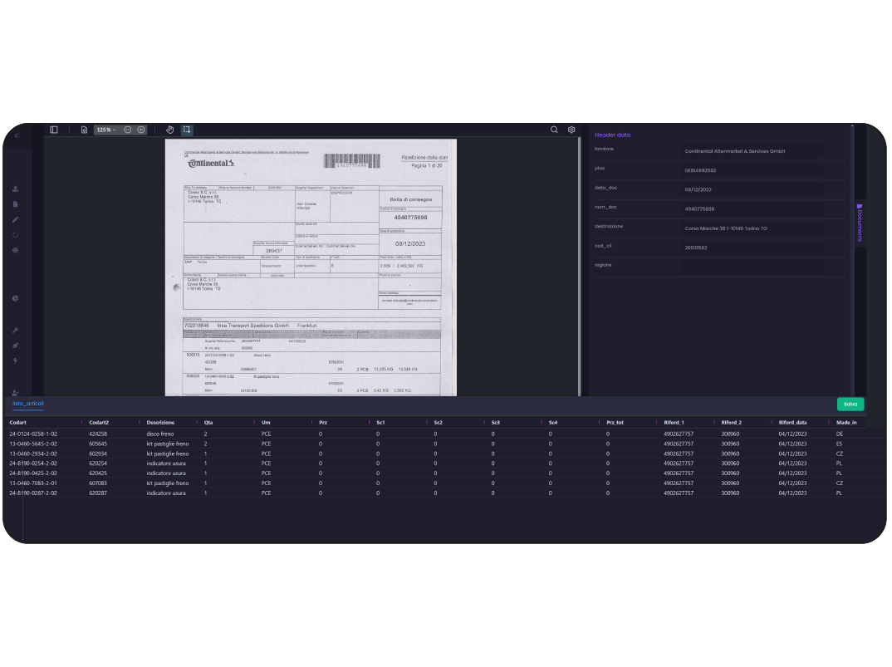The width and height of the screenshot is (892, 667).
Task: Click the Riford_data column header
Action: coord(792,423)
